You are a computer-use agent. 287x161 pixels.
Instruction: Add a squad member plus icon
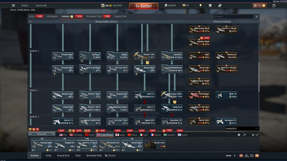235,156
